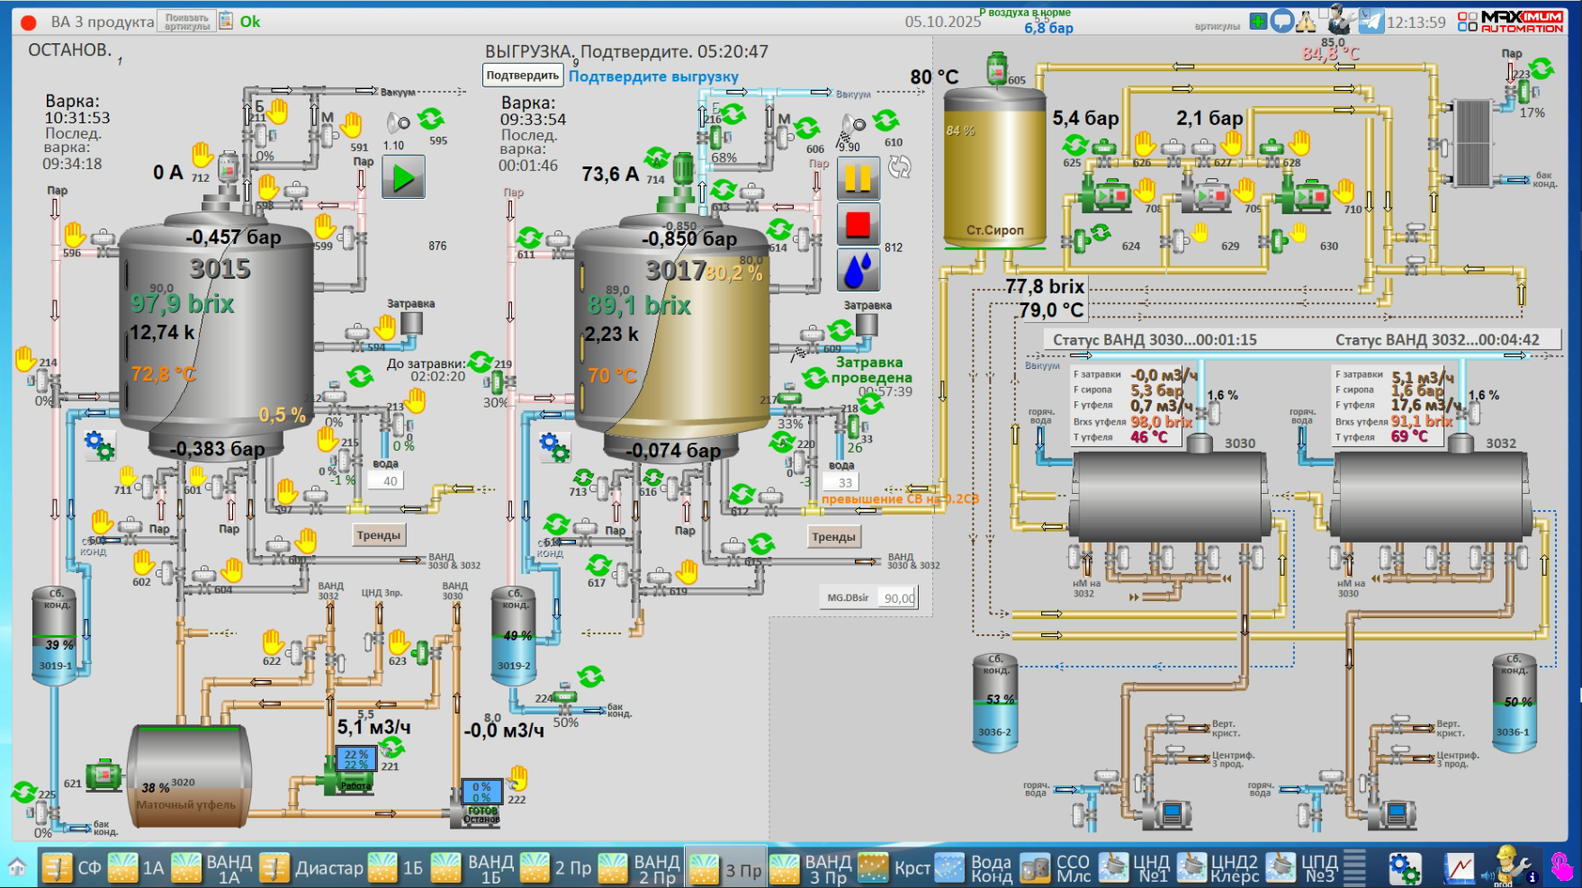Toggle auto mode icon on valve 611
The height and width of the screenshot is (888, 1582).
point(529,238)
